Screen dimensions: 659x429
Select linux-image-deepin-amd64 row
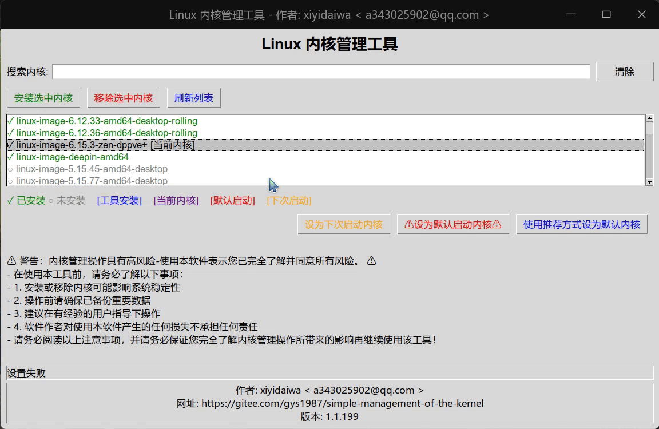click(325, 157)
